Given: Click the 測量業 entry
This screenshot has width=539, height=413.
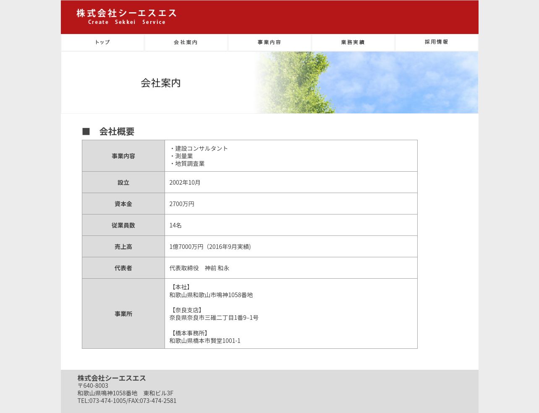Looking at the screenshot, I should [x=181, y=156].
